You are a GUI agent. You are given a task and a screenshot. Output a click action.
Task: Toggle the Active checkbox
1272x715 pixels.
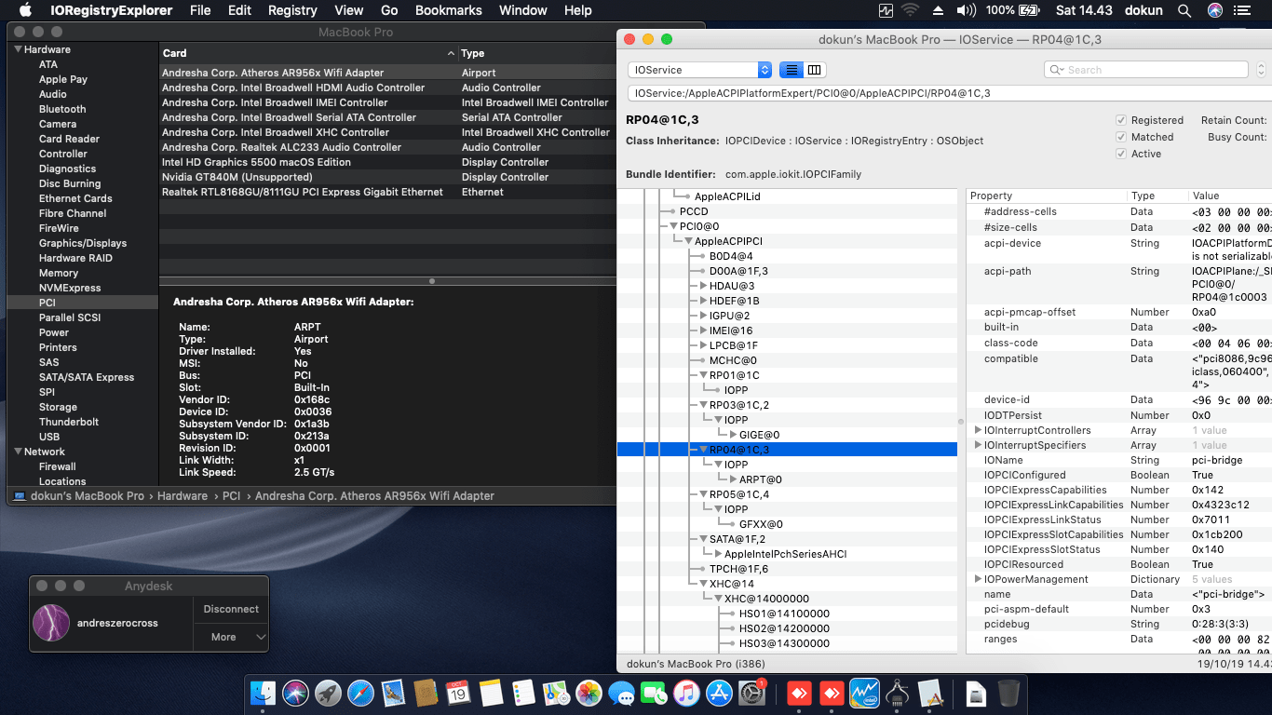coord(1121,154)
